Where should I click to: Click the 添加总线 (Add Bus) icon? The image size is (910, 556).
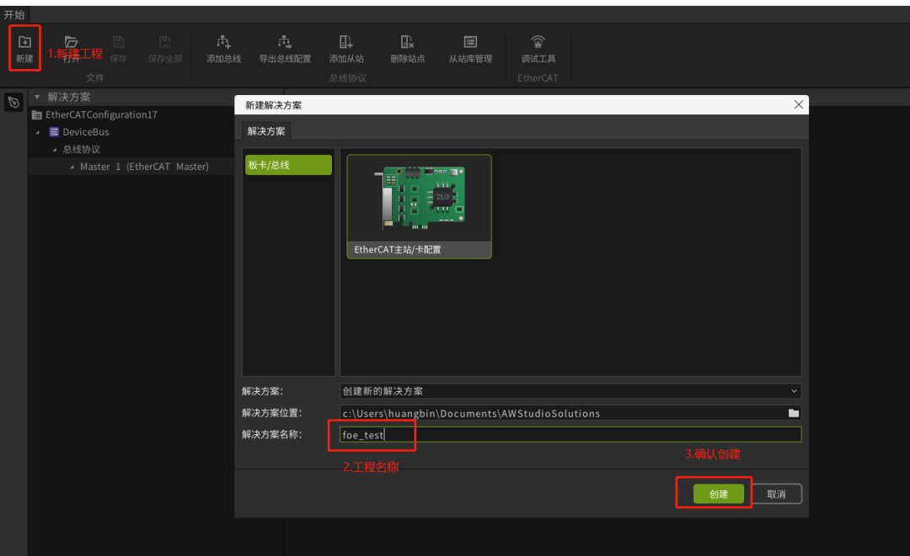(x=223, y=43)
